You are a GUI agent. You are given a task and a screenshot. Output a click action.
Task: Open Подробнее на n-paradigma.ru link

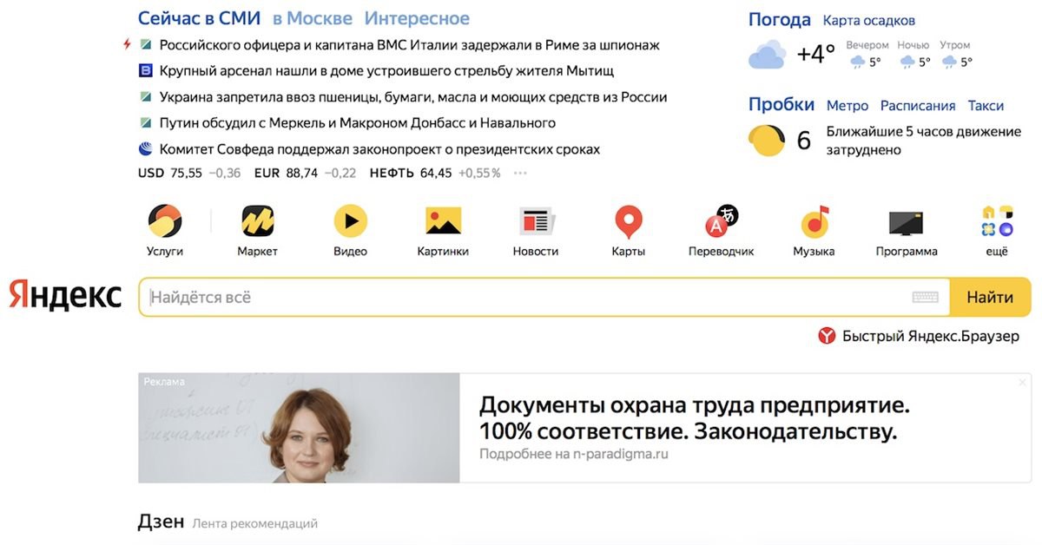(x=574, y=454)
